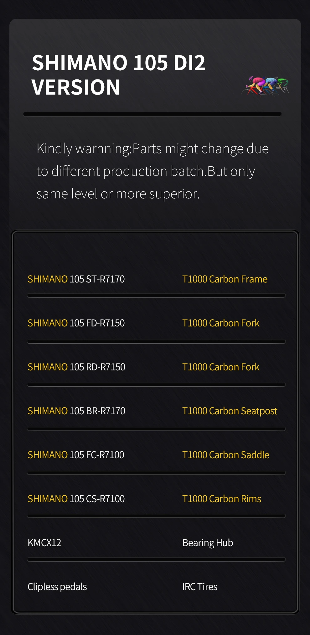The width and height of the screenshot is (310, 635).
Task: Click the Kindly warning notice paragraph
Action: click(152, 171)
